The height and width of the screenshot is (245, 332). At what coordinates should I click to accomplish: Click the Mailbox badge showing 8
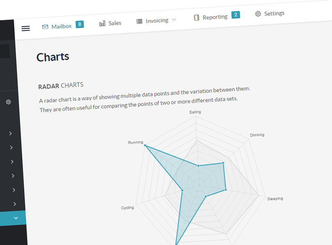[x=80, y=24]
